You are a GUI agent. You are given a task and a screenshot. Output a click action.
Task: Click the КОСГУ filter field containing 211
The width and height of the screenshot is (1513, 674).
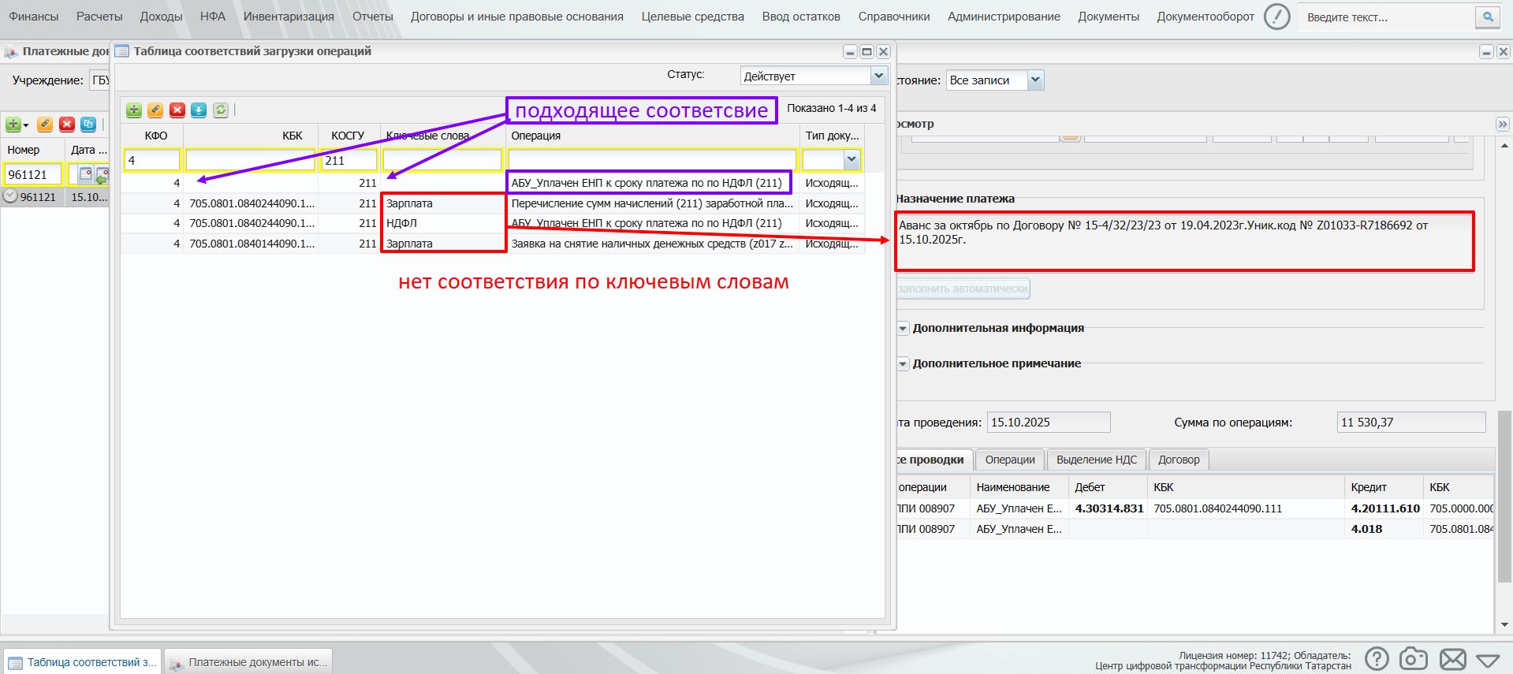[348, 160]
